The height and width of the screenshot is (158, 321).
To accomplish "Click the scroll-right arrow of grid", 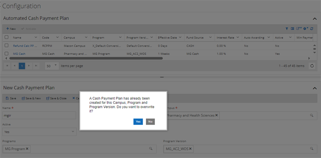I will (x=309, y=58).
